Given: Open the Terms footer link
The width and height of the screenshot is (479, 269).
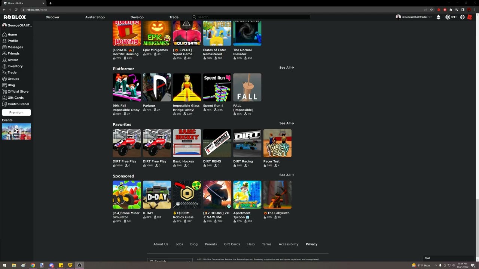Looking at the screenshot, I should click(267, 244).
